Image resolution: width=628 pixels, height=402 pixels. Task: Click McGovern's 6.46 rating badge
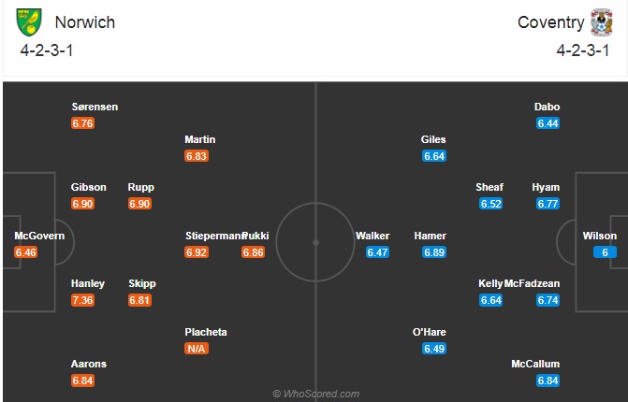(25, 252)
